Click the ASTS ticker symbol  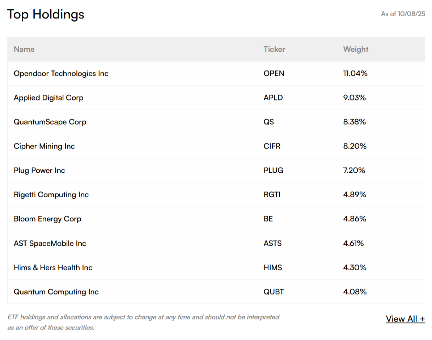coord(272,243)
